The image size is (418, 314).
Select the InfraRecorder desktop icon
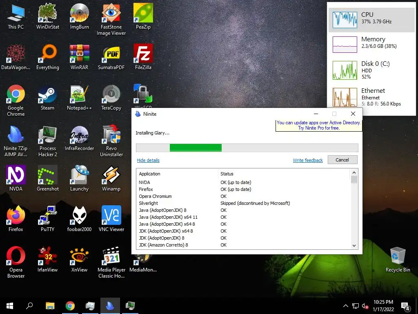(79, 138)
